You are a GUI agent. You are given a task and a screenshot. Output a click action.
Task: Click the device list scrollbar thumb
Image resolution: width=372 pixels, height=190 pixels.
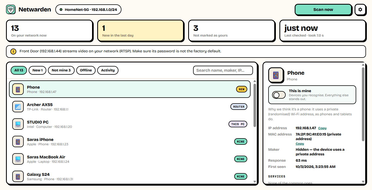[x=255, y=105]
